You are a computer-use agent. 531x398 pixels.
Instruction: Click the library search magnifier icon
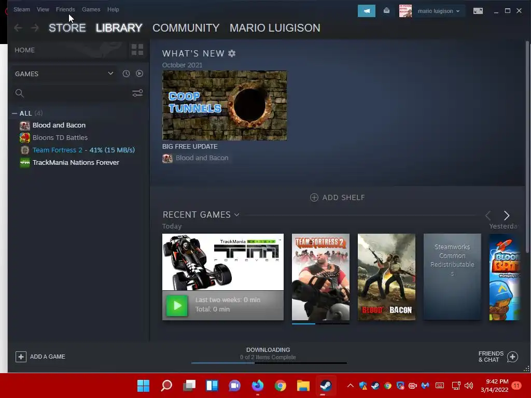tap(20, 93)
